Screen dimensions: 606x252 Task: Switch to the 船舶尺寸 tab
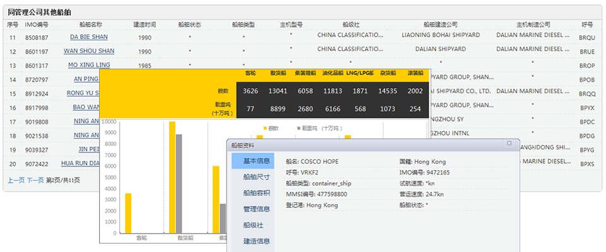click(256, 177)
